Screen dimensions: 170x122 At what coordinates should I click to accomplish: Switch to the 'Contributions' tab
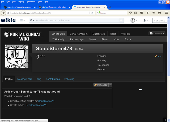pos(53,79)
